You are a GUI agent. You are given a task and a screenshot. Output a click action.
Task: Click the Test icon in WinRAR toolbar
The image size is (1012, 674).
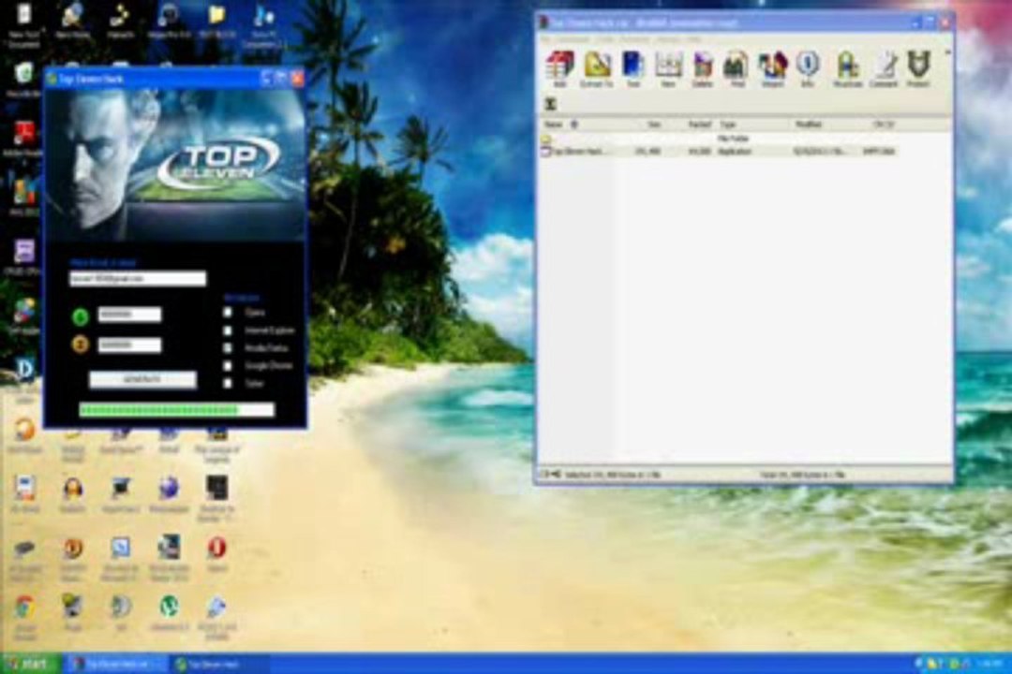coord(632,69)
